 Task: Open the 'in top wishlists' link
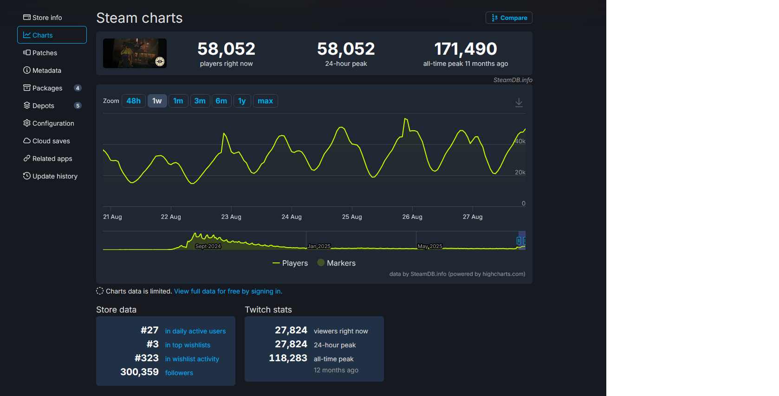(x=188, y=345)
